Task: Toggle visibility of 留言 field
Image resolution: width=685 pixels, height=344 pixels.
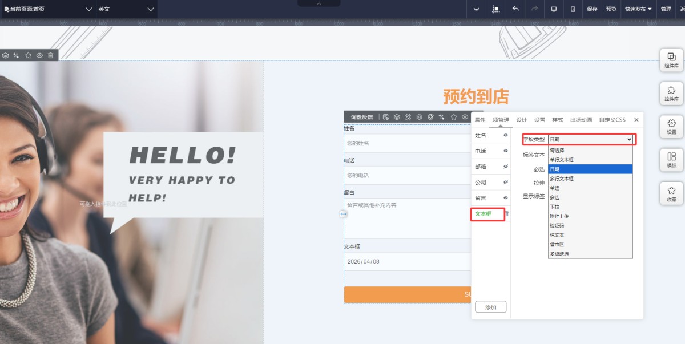Action: (505, 198)
